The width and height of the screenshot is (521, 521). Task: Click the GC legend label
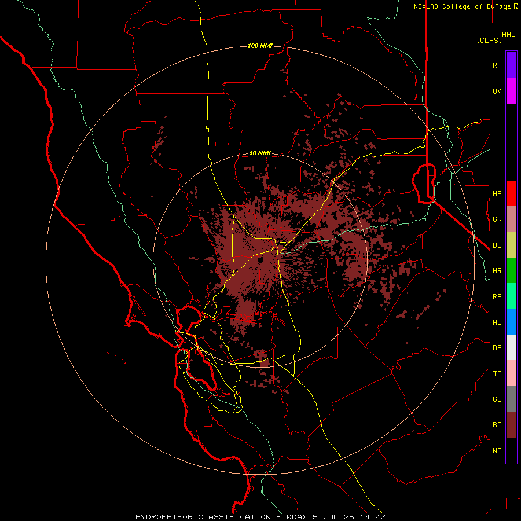[x=497, y=399]
